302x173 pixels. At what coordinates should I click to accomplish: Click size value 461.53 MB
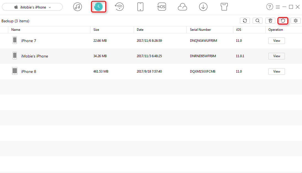tap(101, 72)
